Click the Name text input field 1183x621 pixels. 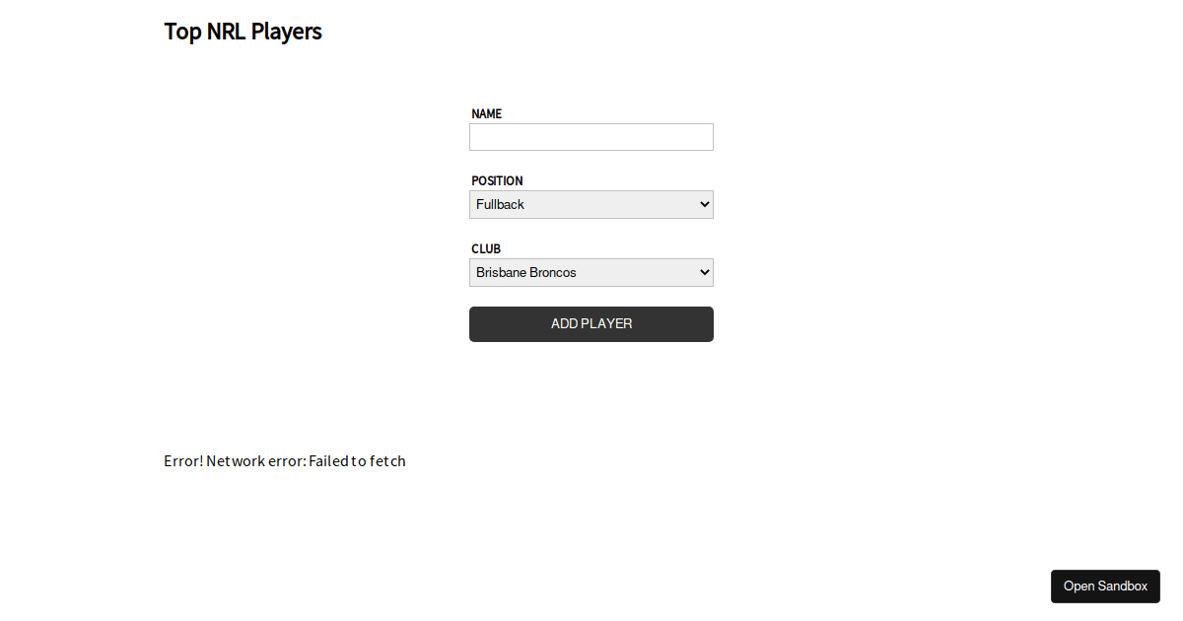591,137
